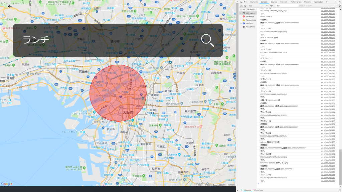Show more DevTools tabs with the chevron
This screenshot has height=192, width=342.
327,2
